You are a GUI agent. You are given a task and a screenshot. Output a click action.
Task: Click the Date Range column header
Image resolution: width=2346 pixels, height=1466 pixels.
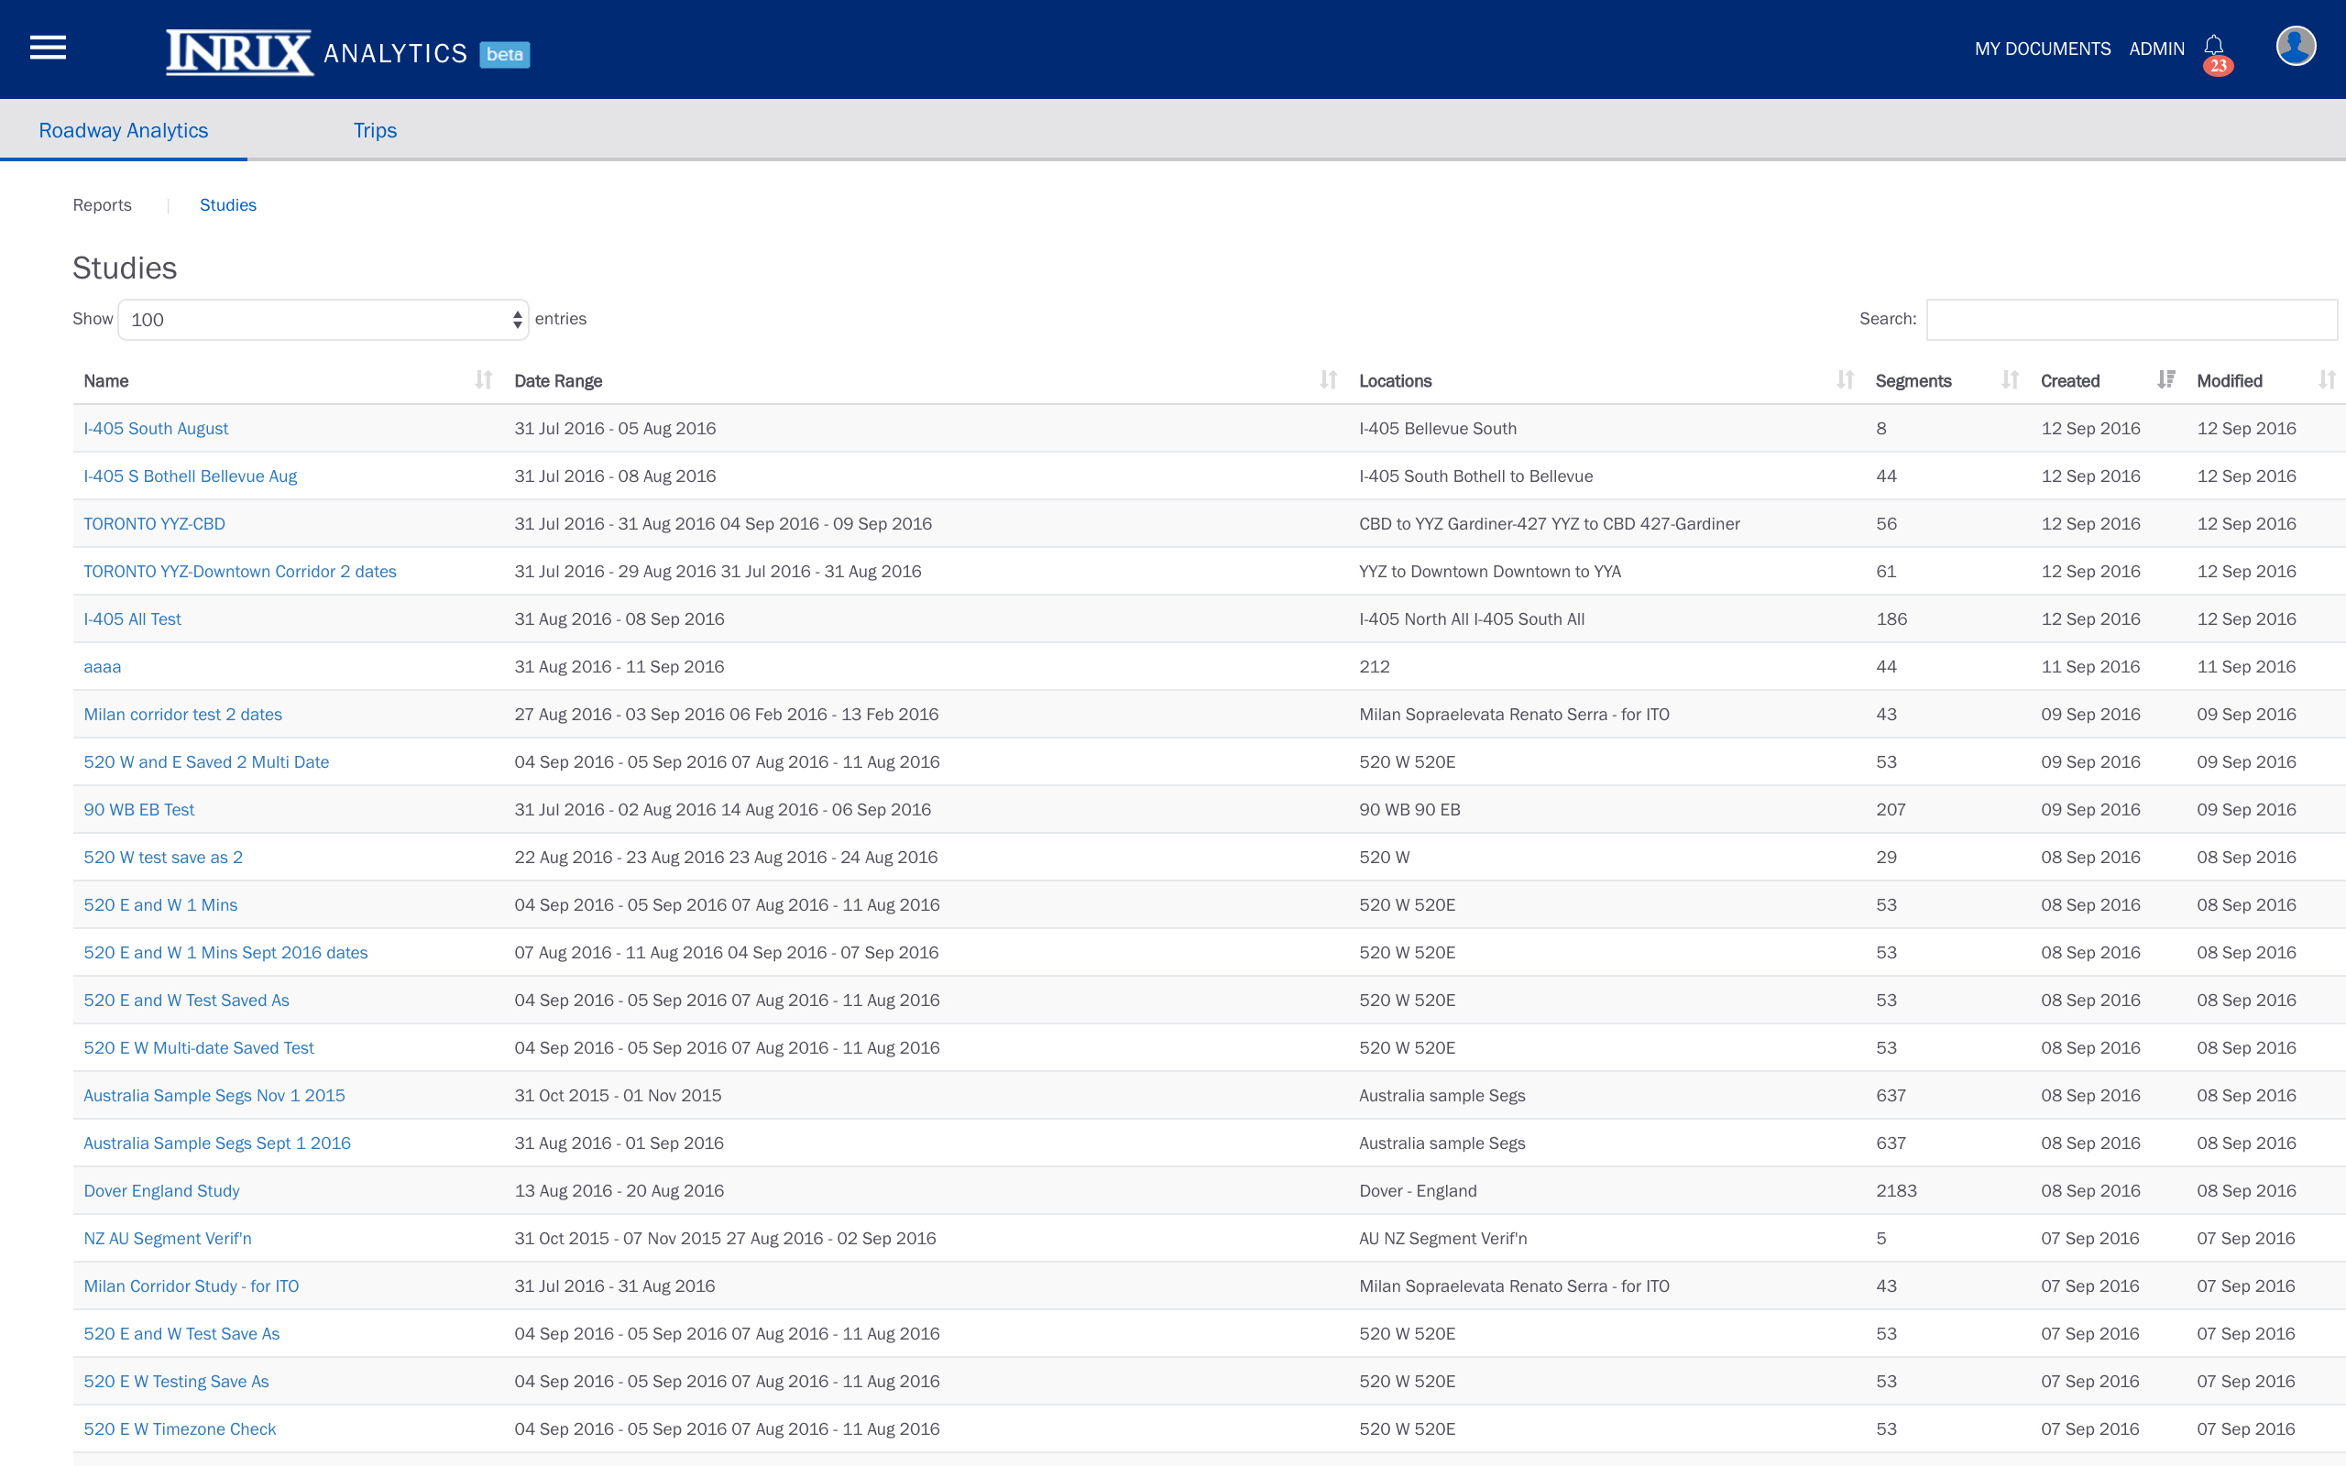(558, 381)
